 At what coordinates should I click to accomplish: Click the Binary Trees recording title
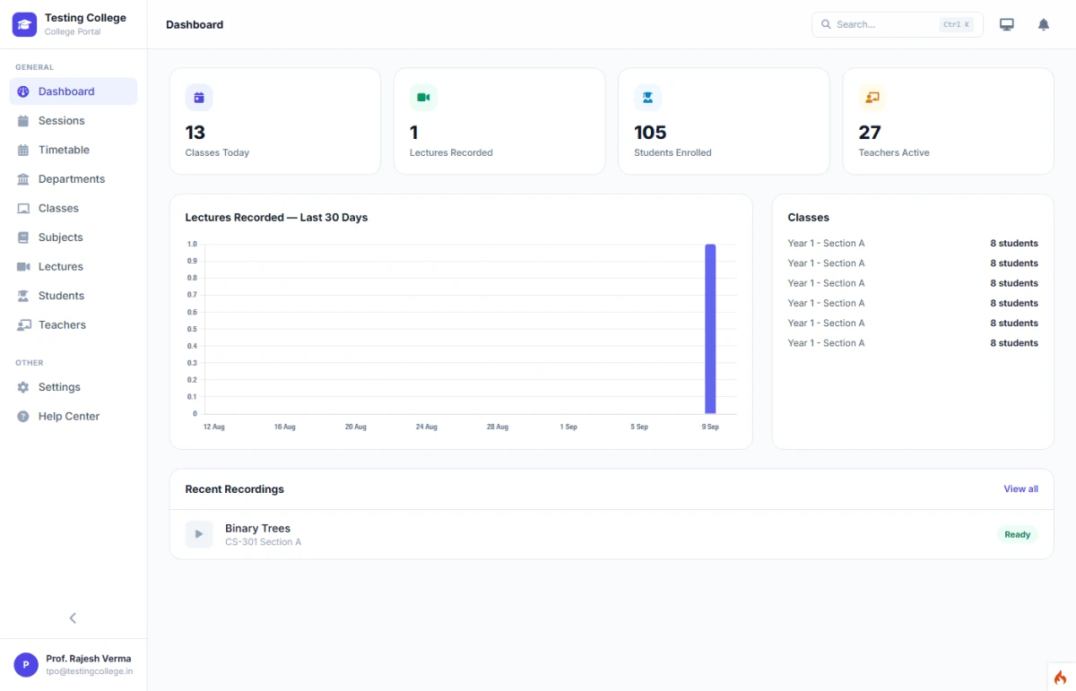coord(257,529)
